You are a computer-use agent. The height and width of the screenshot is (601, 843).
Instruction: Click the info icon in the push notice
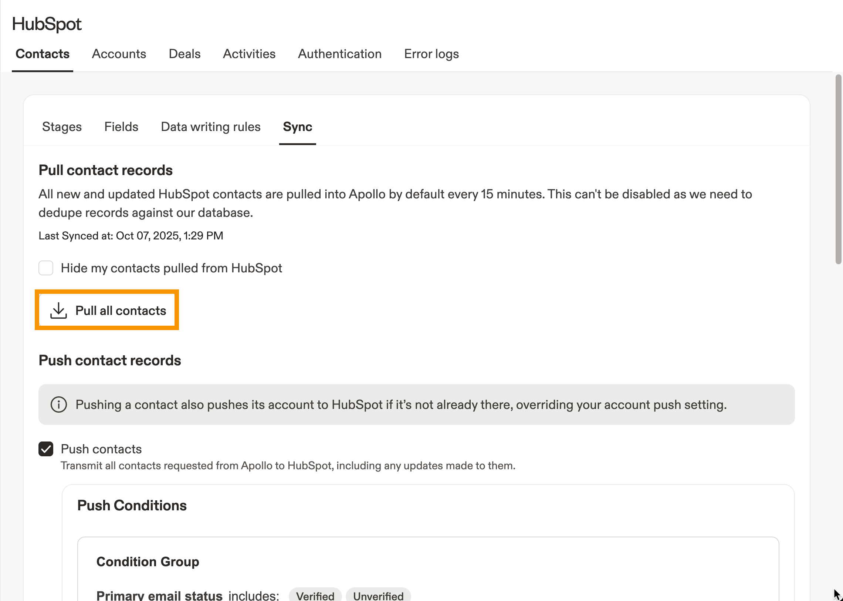(x=58, y=404)
